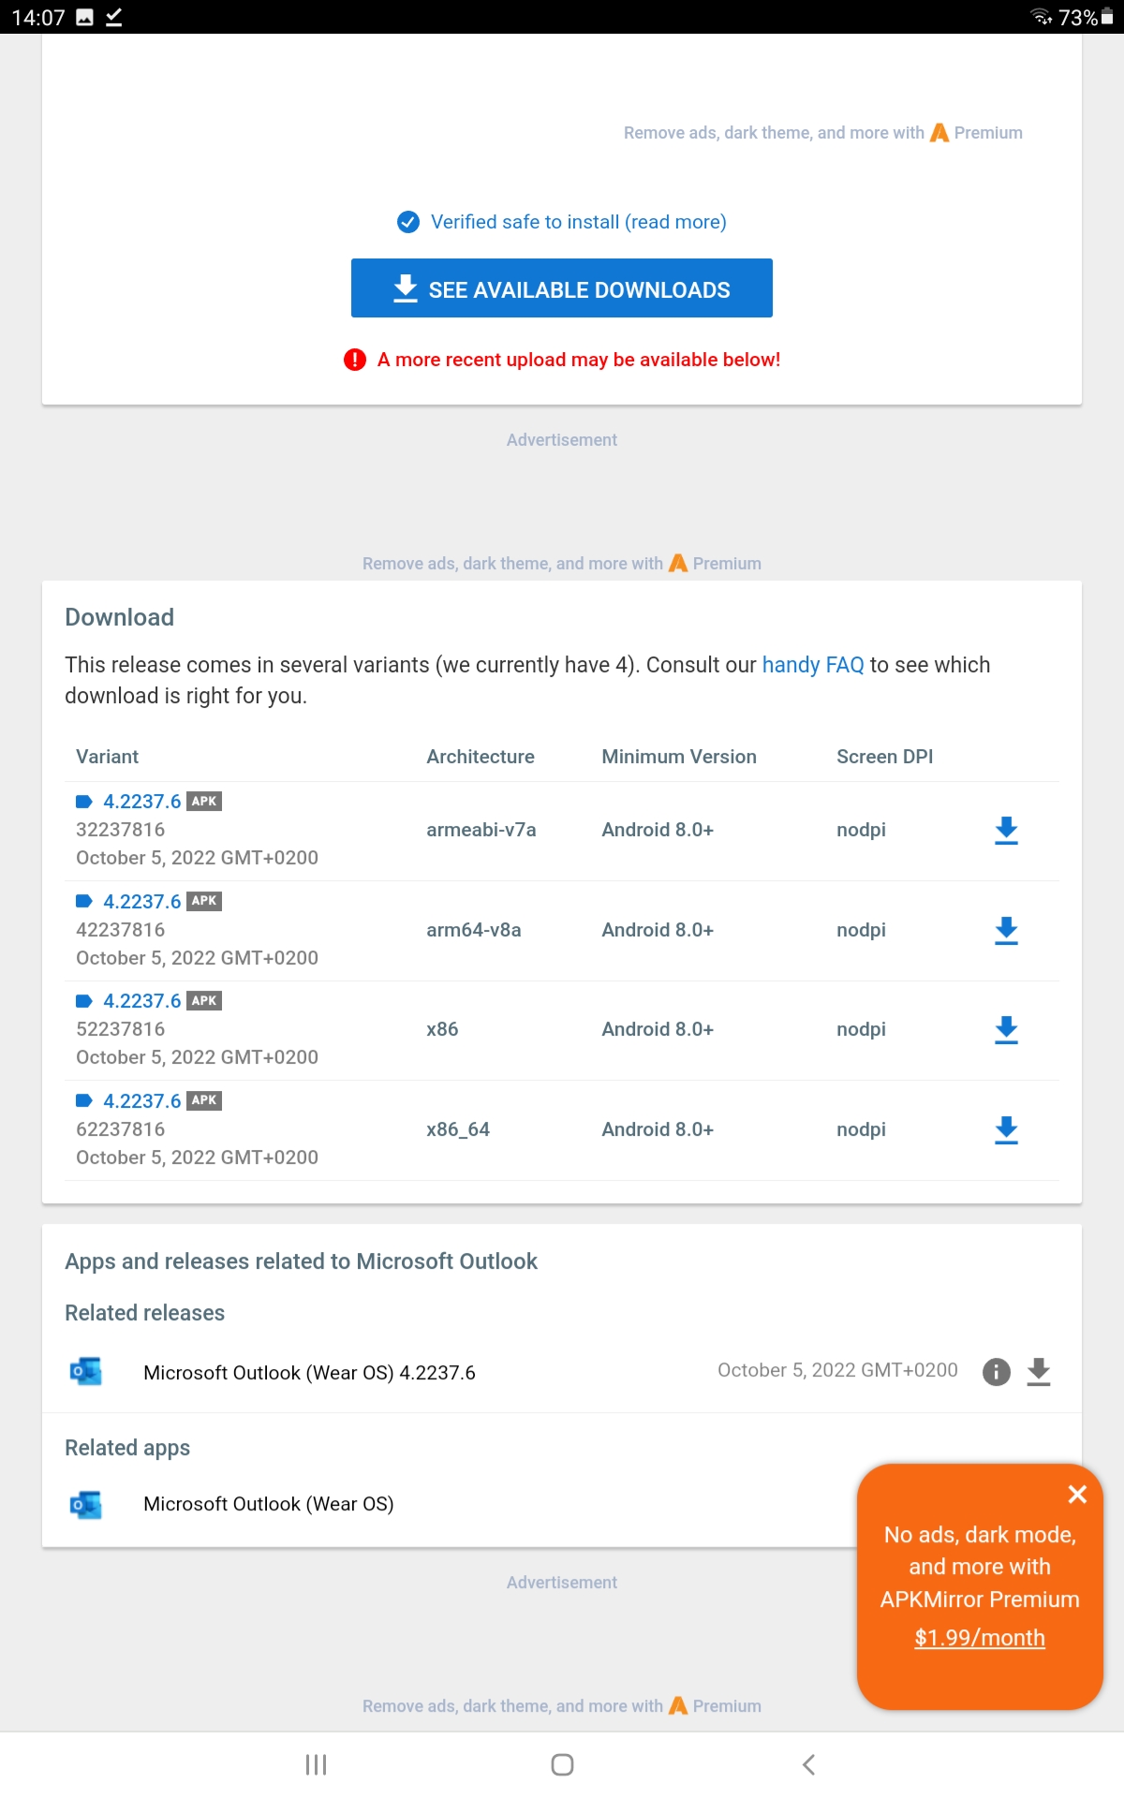Open Microsoft Outlook (Wear OS) 4.2237.6 release
The width and height of the screenshot is (1124, 1798).
click(309, 1373)
